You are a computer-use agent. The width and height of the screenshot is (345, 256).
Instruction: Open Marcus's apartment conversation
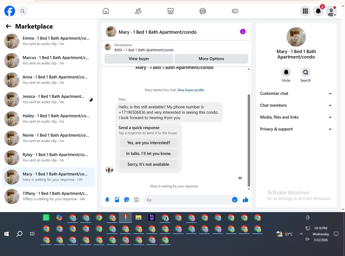(x=49, y=61)
